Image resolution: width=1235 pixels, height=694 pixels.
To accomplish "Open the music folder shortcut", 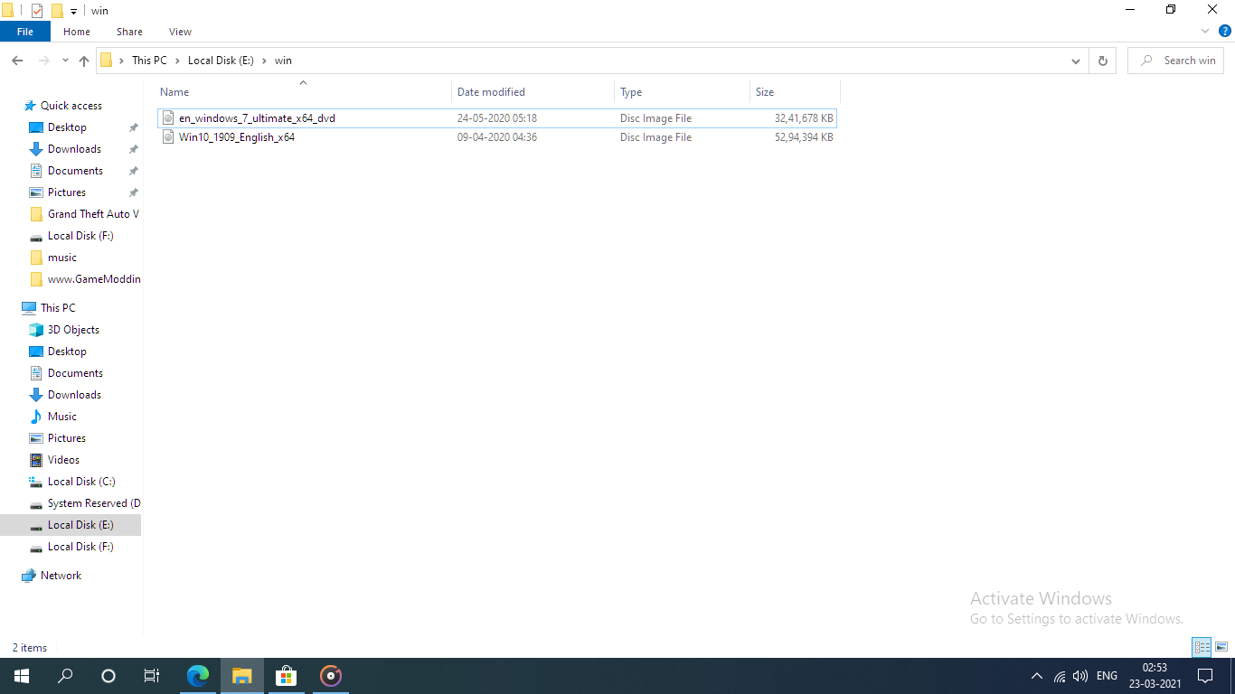I will tap(62, 258).
